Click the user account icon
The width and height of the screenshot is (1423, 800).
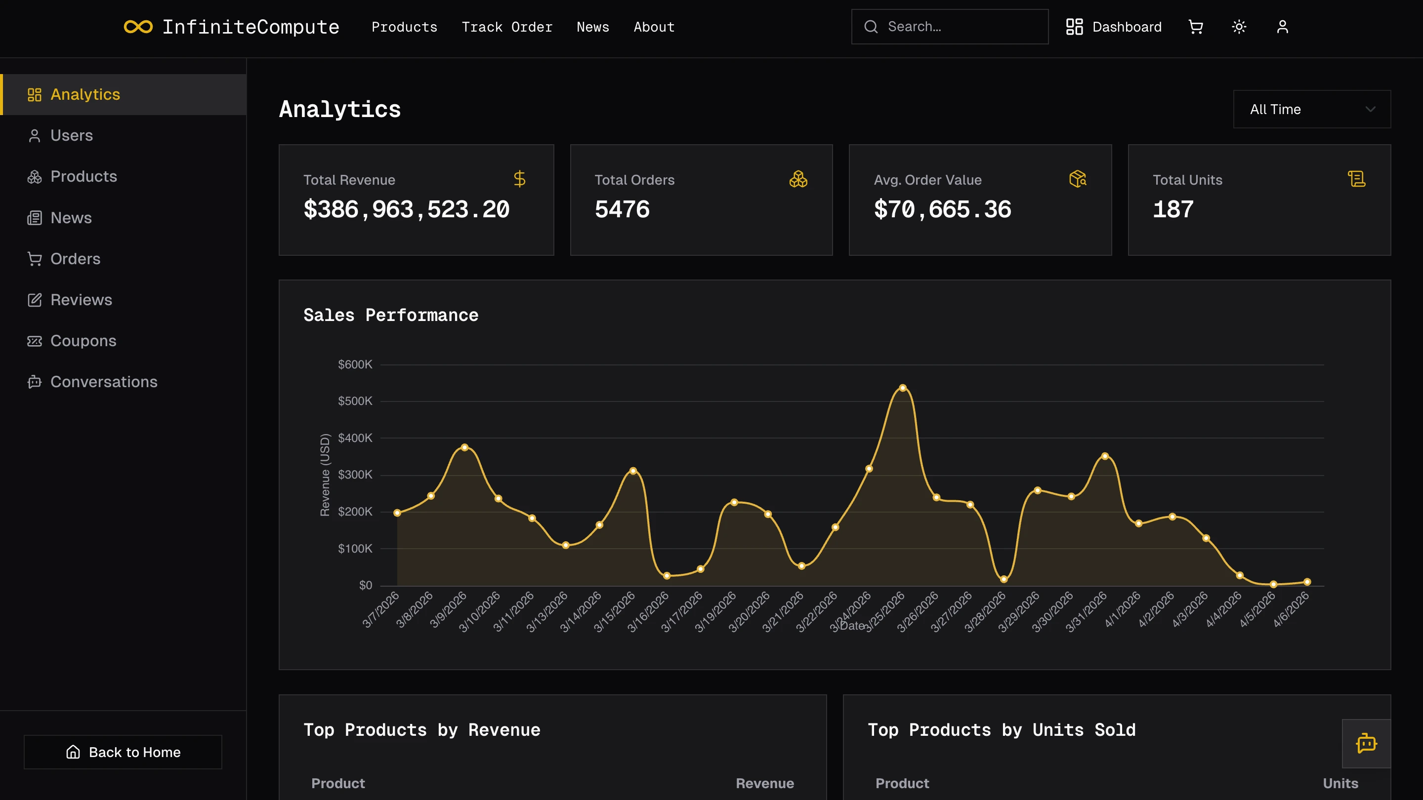[x=1283, y=27]
